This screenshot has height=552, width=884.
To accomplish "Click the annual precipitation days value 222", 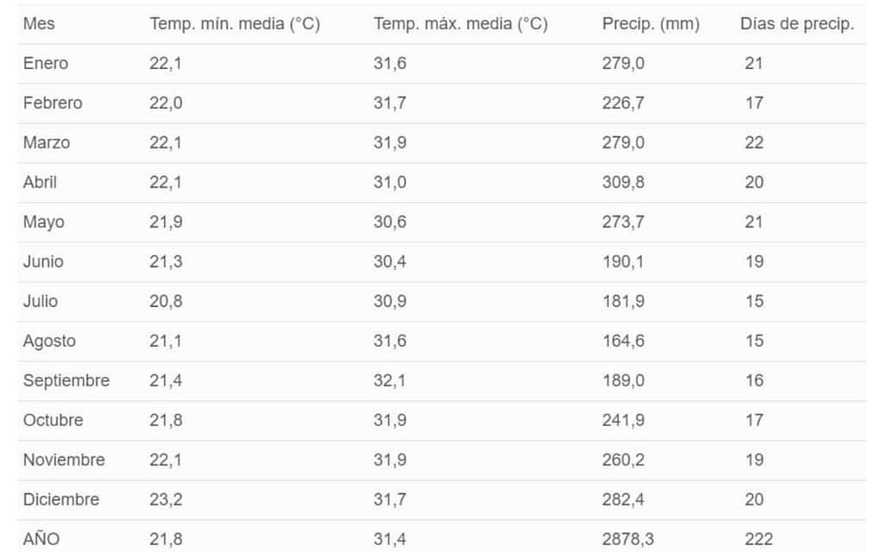I will [x=758, y=540].
